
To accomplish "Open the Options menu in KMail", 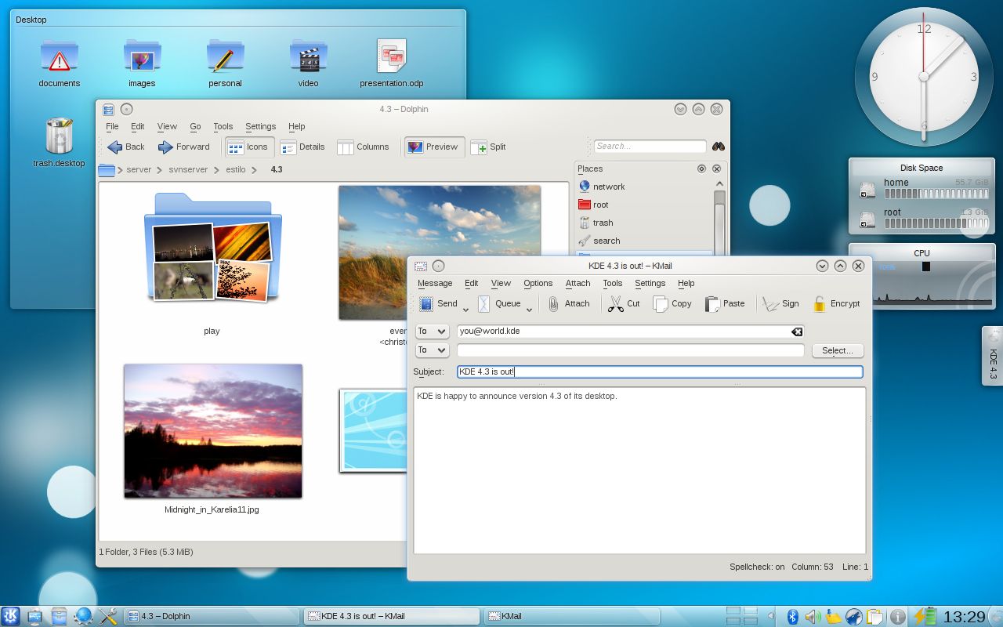I will 538,283.
